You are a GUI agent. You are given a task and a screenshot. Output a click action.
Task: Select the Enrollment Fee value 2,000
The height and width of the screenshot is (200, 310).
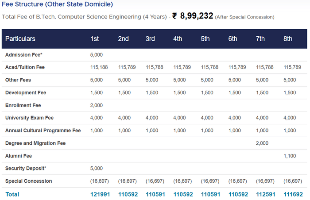point(97,105)
